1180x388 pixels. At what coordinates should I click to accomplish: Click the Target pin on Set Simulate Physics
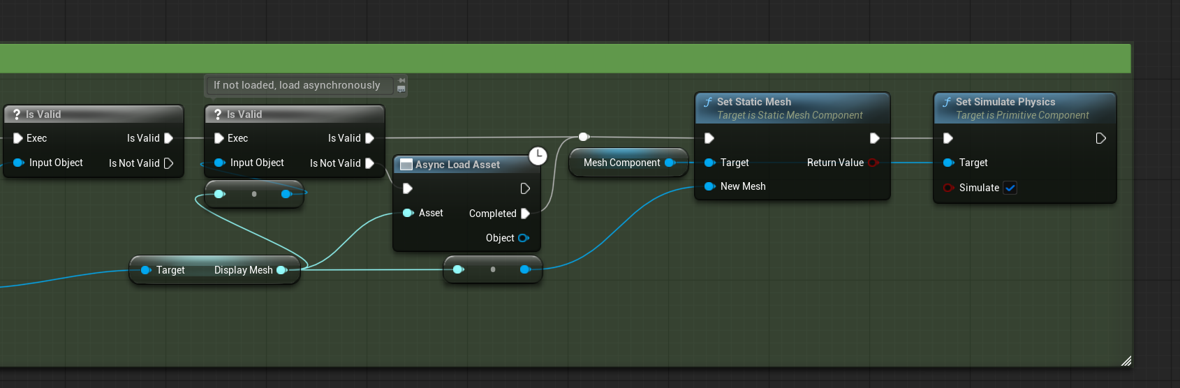point(948,163)
